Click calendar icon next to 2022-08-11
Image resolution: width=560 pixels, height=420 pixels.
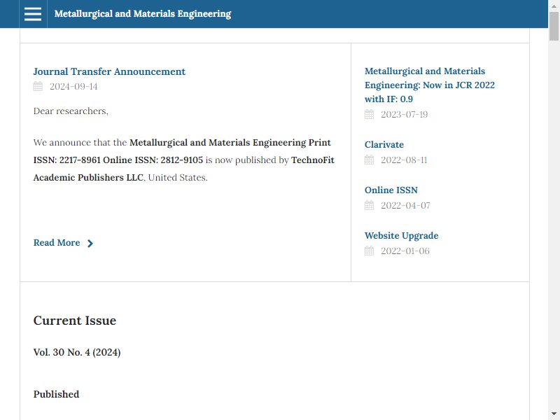370,160
